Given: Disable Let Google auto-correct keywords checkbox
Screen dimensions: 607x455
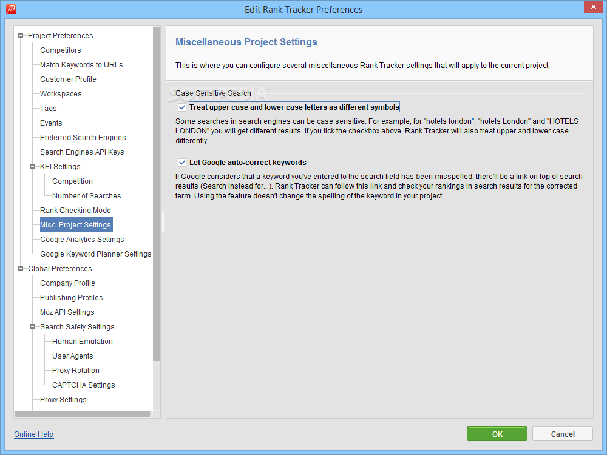Looking at the screenshot, I should 182,163.
